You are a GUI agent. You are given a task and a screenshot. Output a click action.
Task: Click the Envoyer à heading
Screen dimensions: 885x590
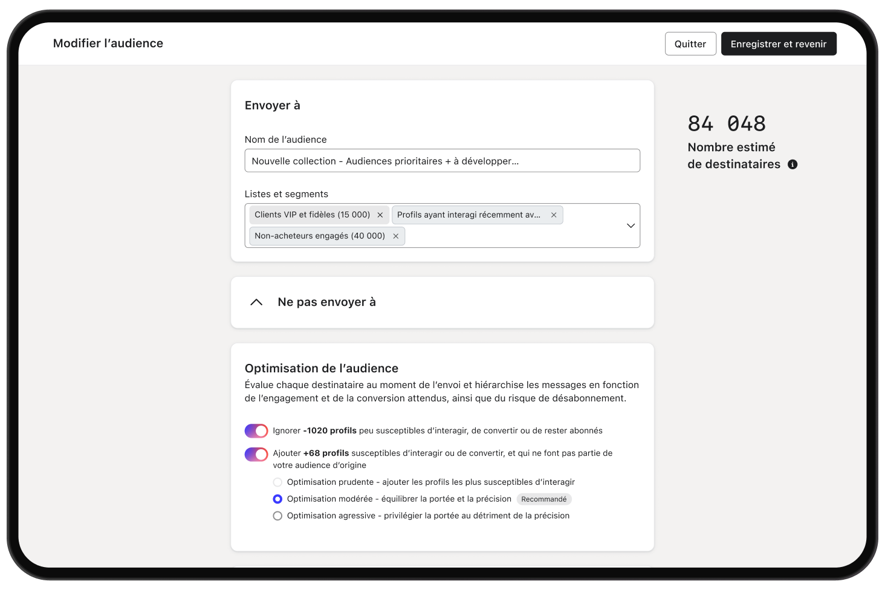[273, 106]
